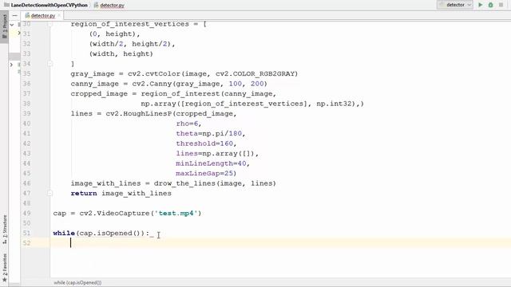
Task: Click the 'test.mp4' string literal
Action: [x=176, y=213]
